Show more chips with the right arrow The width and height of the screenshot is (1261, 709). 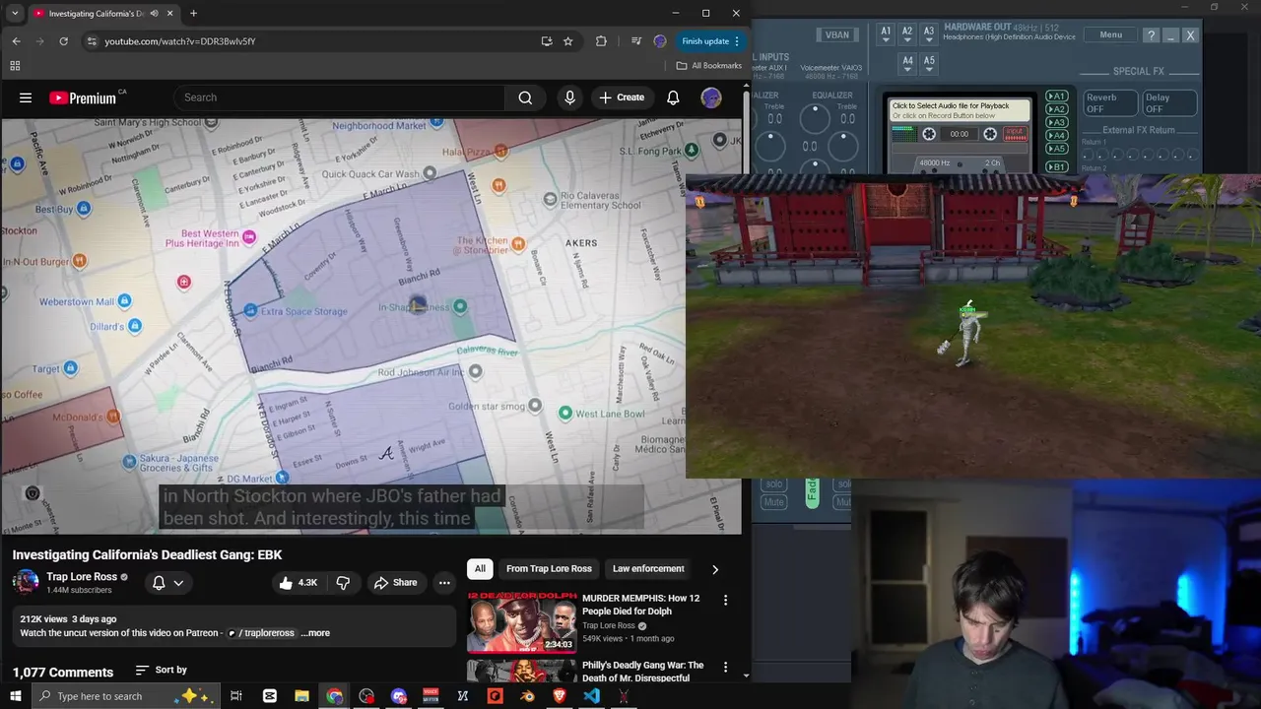coord(715,569)
